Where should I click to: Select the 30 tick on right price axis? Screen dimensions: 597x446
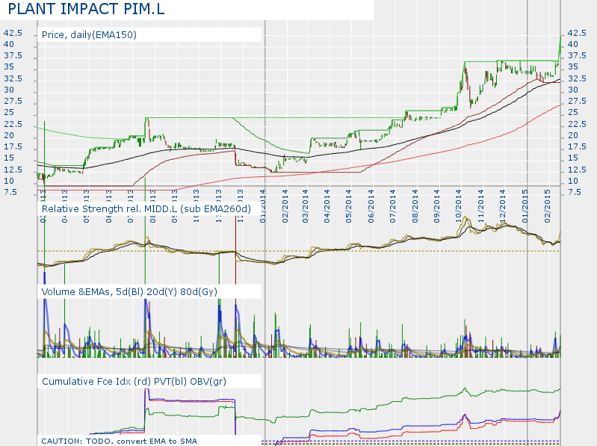pyautogui.click(x=574, y=90)
